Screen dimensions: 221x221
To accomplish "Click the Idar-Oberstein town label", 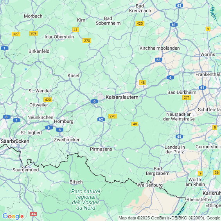I will tap(59, 37).
